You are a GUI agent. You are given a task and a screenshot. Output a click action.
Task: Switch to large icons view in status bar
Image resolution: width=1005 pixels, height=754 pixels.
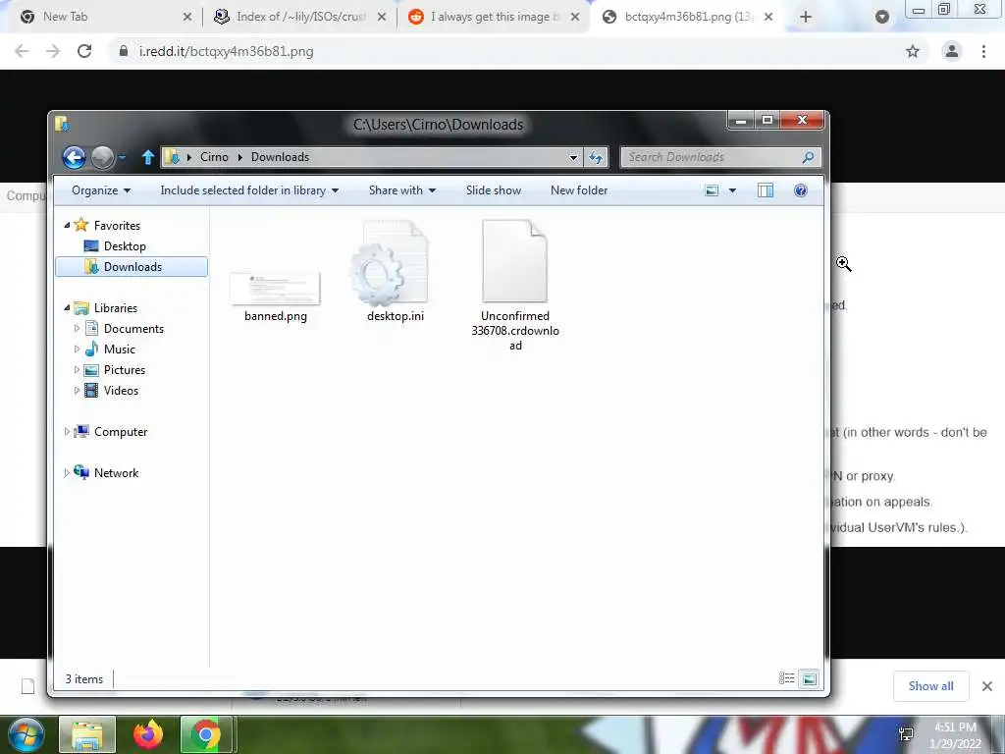[x=810, y=678]
